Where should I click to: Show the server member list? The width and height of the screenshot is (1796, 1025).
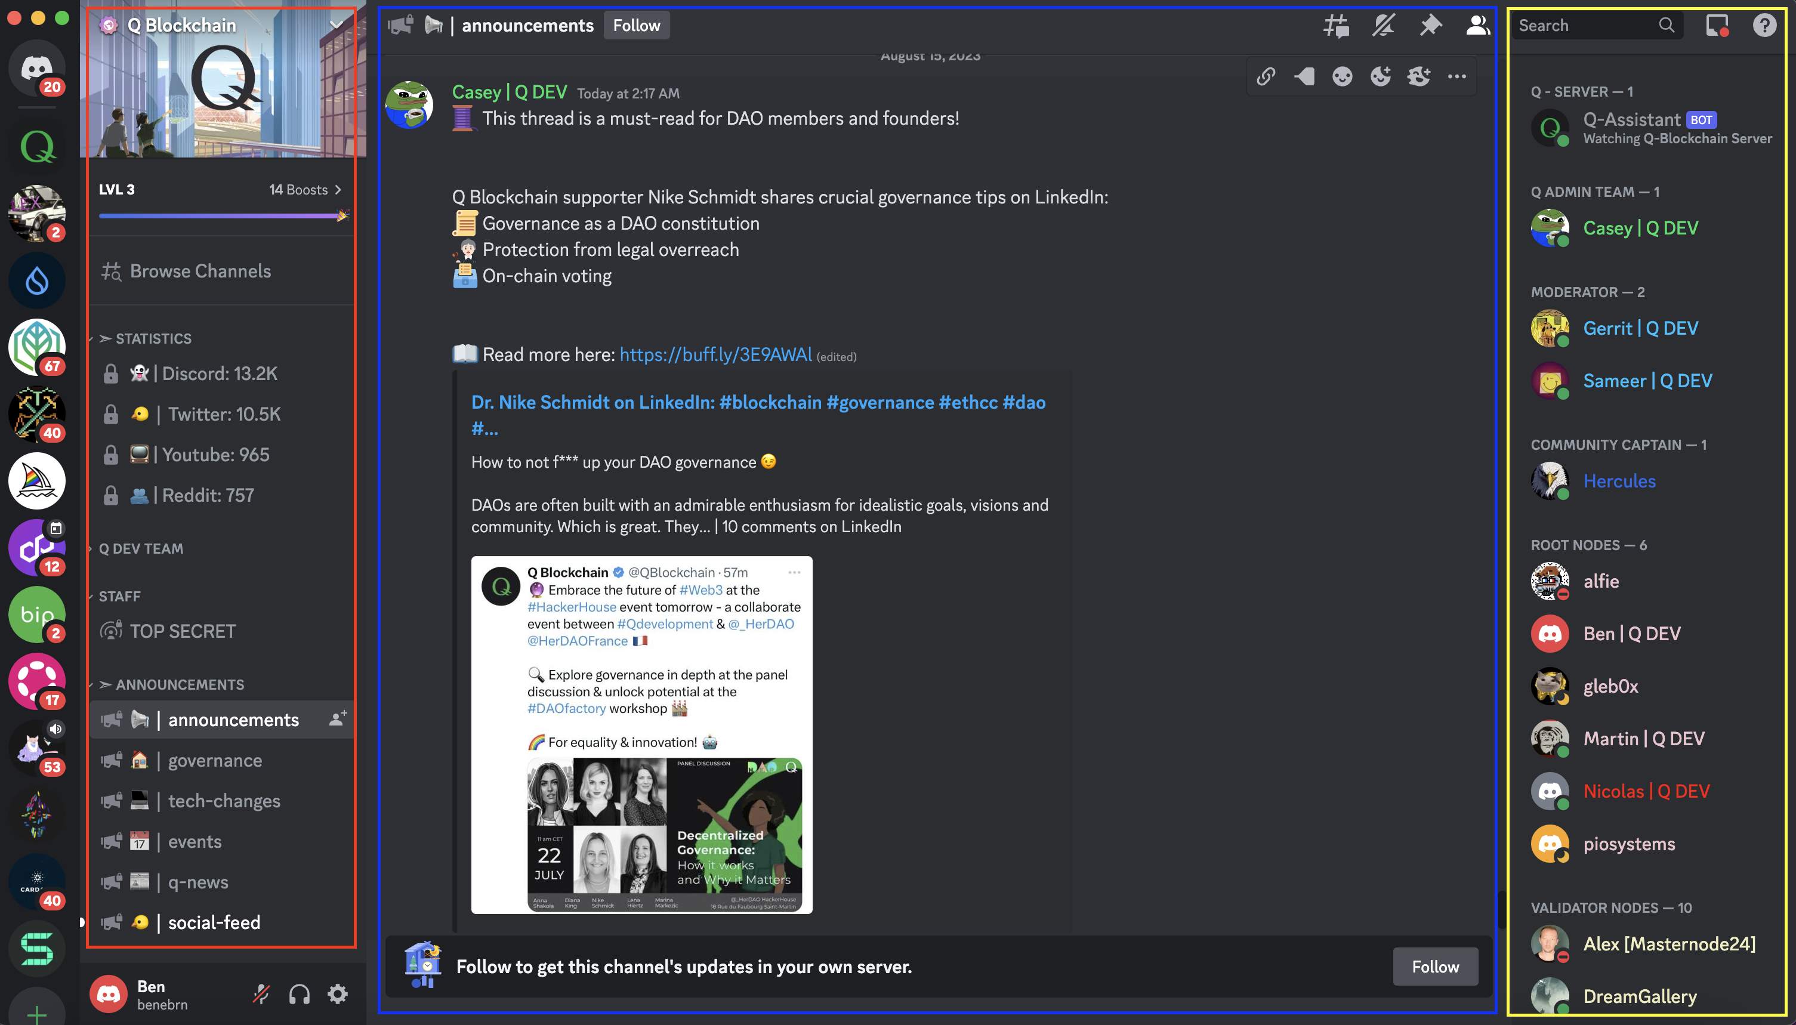[1476, 24]
